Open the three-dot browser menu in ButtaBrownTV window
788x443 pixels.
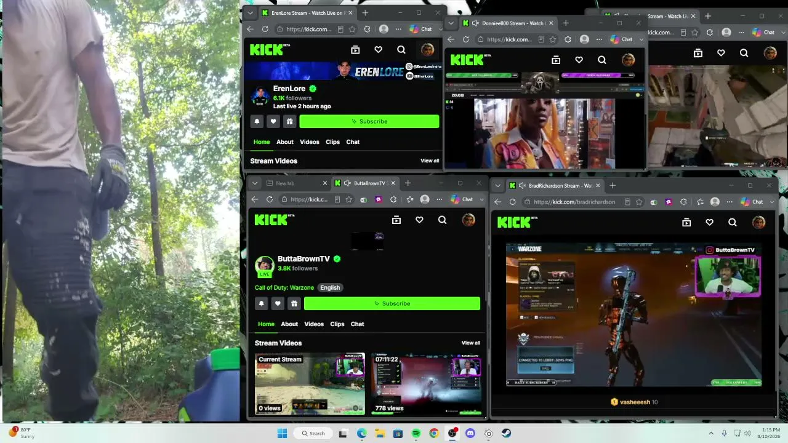coord(440,199)
